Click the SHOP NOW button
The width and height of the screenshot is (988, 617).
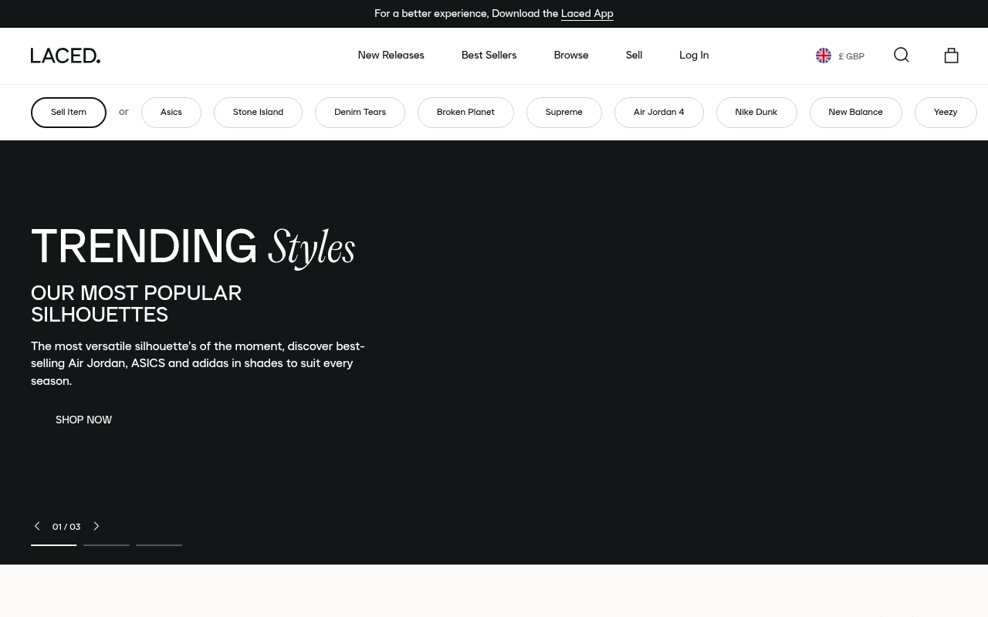(x=83, y=420)
